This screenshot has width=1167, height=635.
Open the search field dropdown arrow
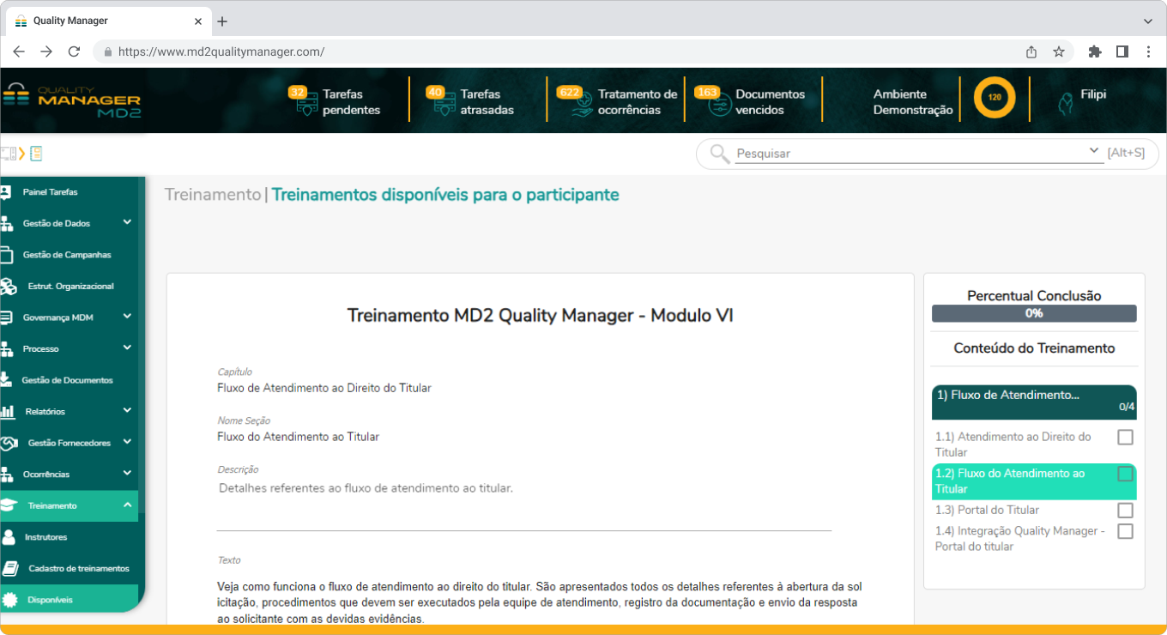(1095, 150)
